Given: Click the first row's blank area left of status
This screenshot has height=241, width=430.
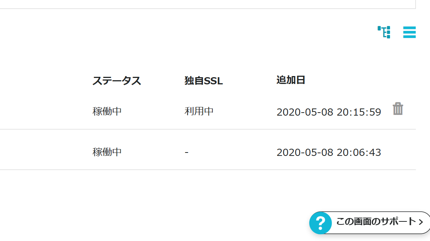Looking at the screenshot, I should click(41, 111).
